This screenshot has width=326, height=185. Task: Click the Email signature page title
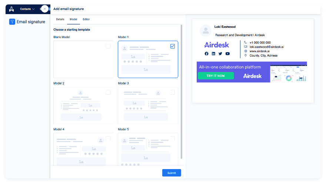pos(31,22)
